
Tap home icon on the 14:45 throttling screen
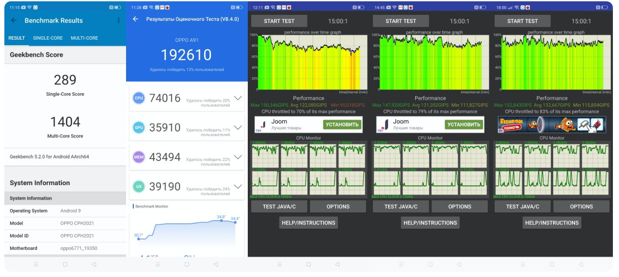pyautogui.click(x=430, y=264)
